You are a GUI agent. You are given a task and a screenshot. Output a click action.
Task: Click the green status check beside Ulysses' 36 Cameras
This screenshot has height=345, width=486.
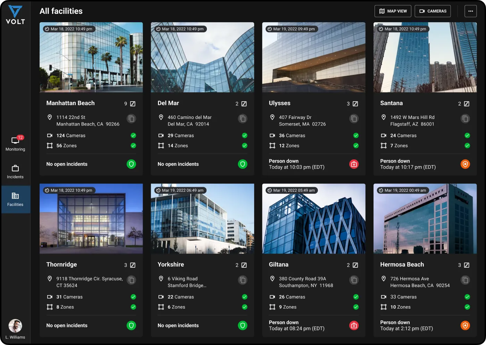tap(356, 135)
